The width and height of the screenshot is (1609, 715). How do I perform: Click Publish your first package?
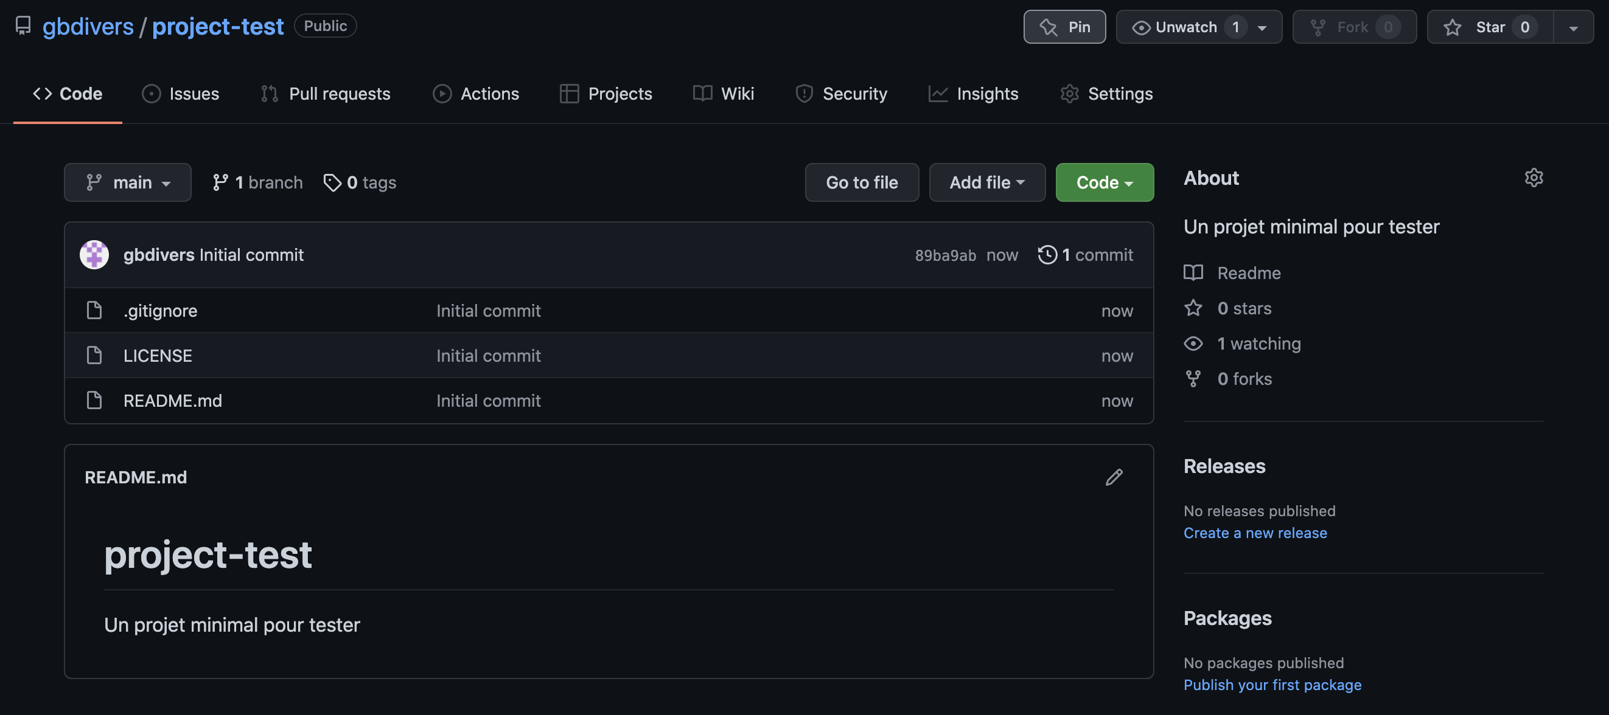(1272, 685)
